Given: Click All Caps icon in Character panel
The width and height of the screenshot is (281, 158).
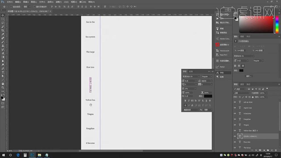Looking at the screenshot, I should (192, 101).
